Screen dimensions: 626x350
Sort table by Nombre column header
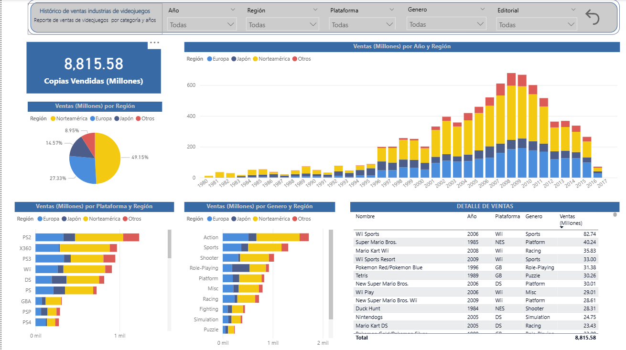[365, 216]
